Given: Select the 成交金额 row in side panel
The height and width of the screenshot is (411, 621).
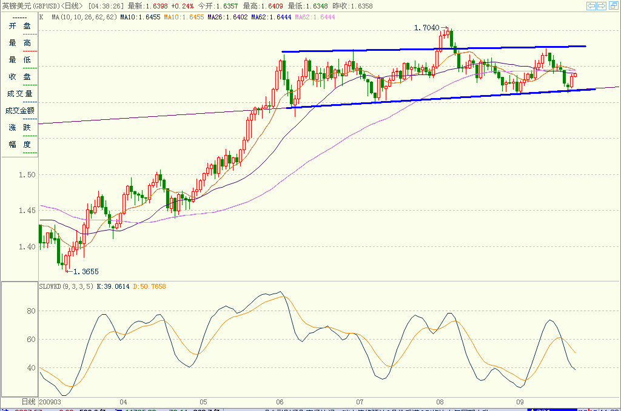Looking at the screenshot, I should 20,111.
